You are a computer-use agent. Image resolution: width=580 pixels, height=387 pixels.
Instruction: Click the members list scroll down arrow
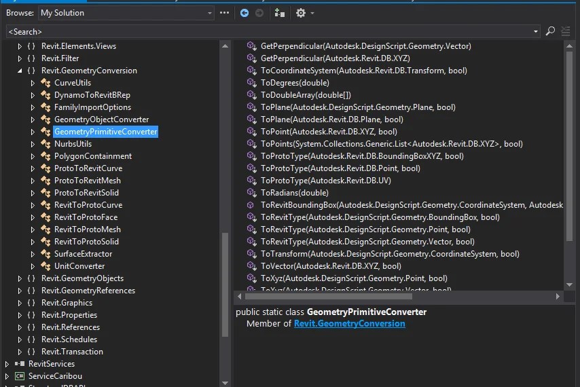pos(569,285)
